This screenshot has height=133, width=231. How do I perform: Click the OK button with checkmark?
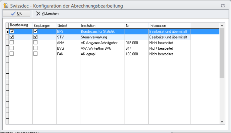click(x=16, y=13)
